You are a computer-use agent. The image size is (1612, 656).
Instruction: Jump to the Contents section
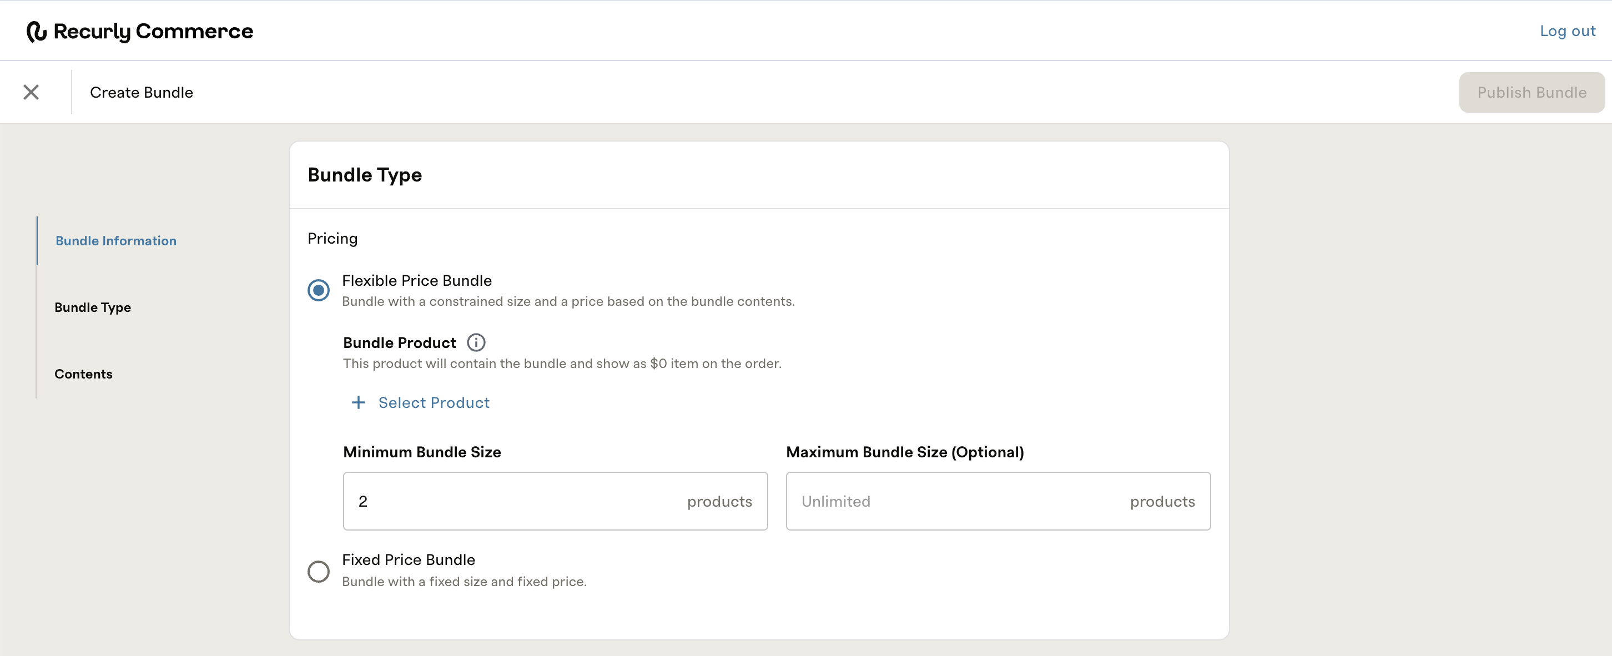pyautogui.click(x=83, y=374)
